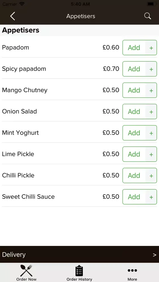The image size is (159, 282).
Task: Tap the plus icon beside Papadom
Action: tap(151, 48)
